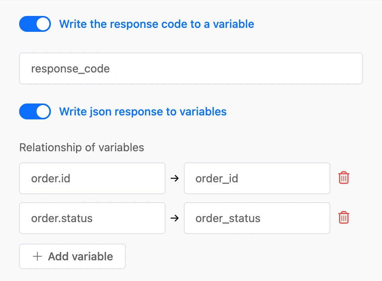This screenshot has width=382, height=281.
Task: Edit the order.id source field
Action: coord(92,178)
